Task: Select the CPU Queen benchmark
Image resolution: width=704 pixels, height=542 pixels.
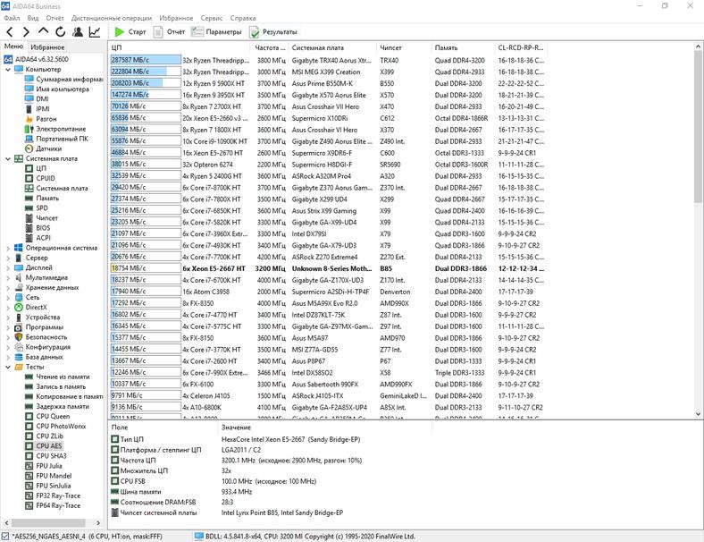Action: (x=53, y=416)
